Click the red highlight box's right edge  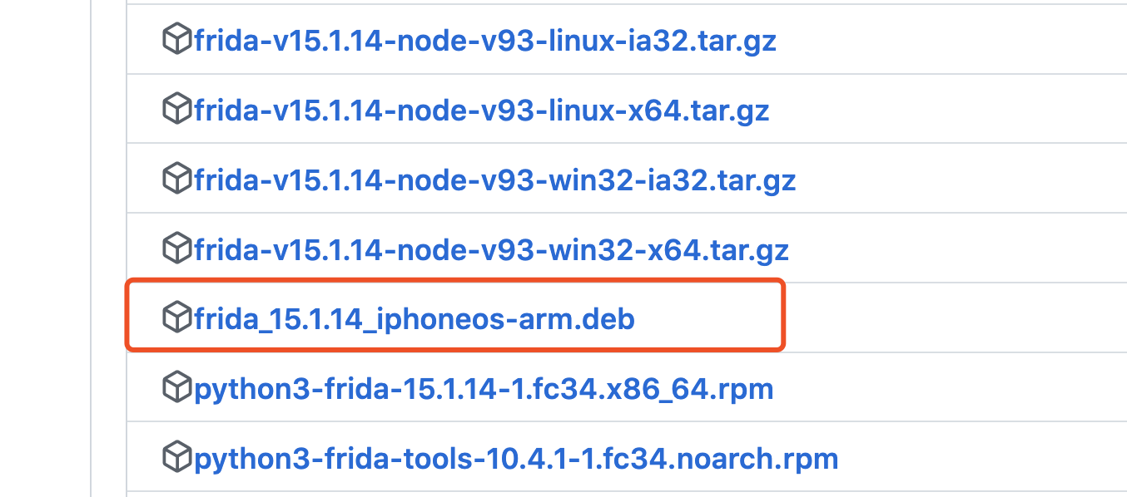pyautogui.click(x=783, y=316)
